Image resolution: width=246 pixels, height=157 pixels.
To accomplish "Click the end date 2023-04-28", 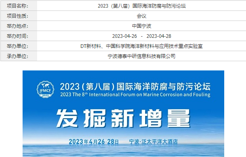I will (159, 36).
